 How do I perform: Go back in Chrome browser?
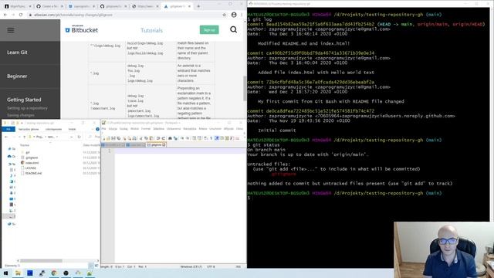click(5, 15)
